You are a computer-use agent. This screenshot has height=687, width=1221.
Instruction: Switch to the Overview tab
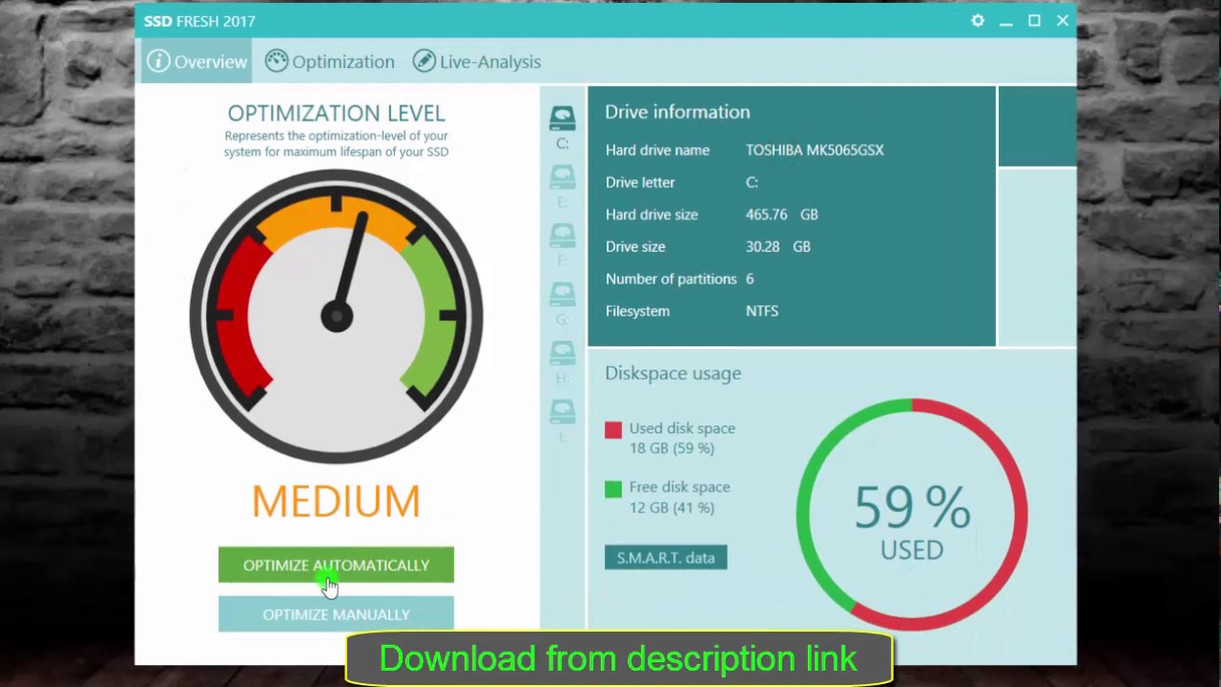pyautogui.click(x=197, y=61)
